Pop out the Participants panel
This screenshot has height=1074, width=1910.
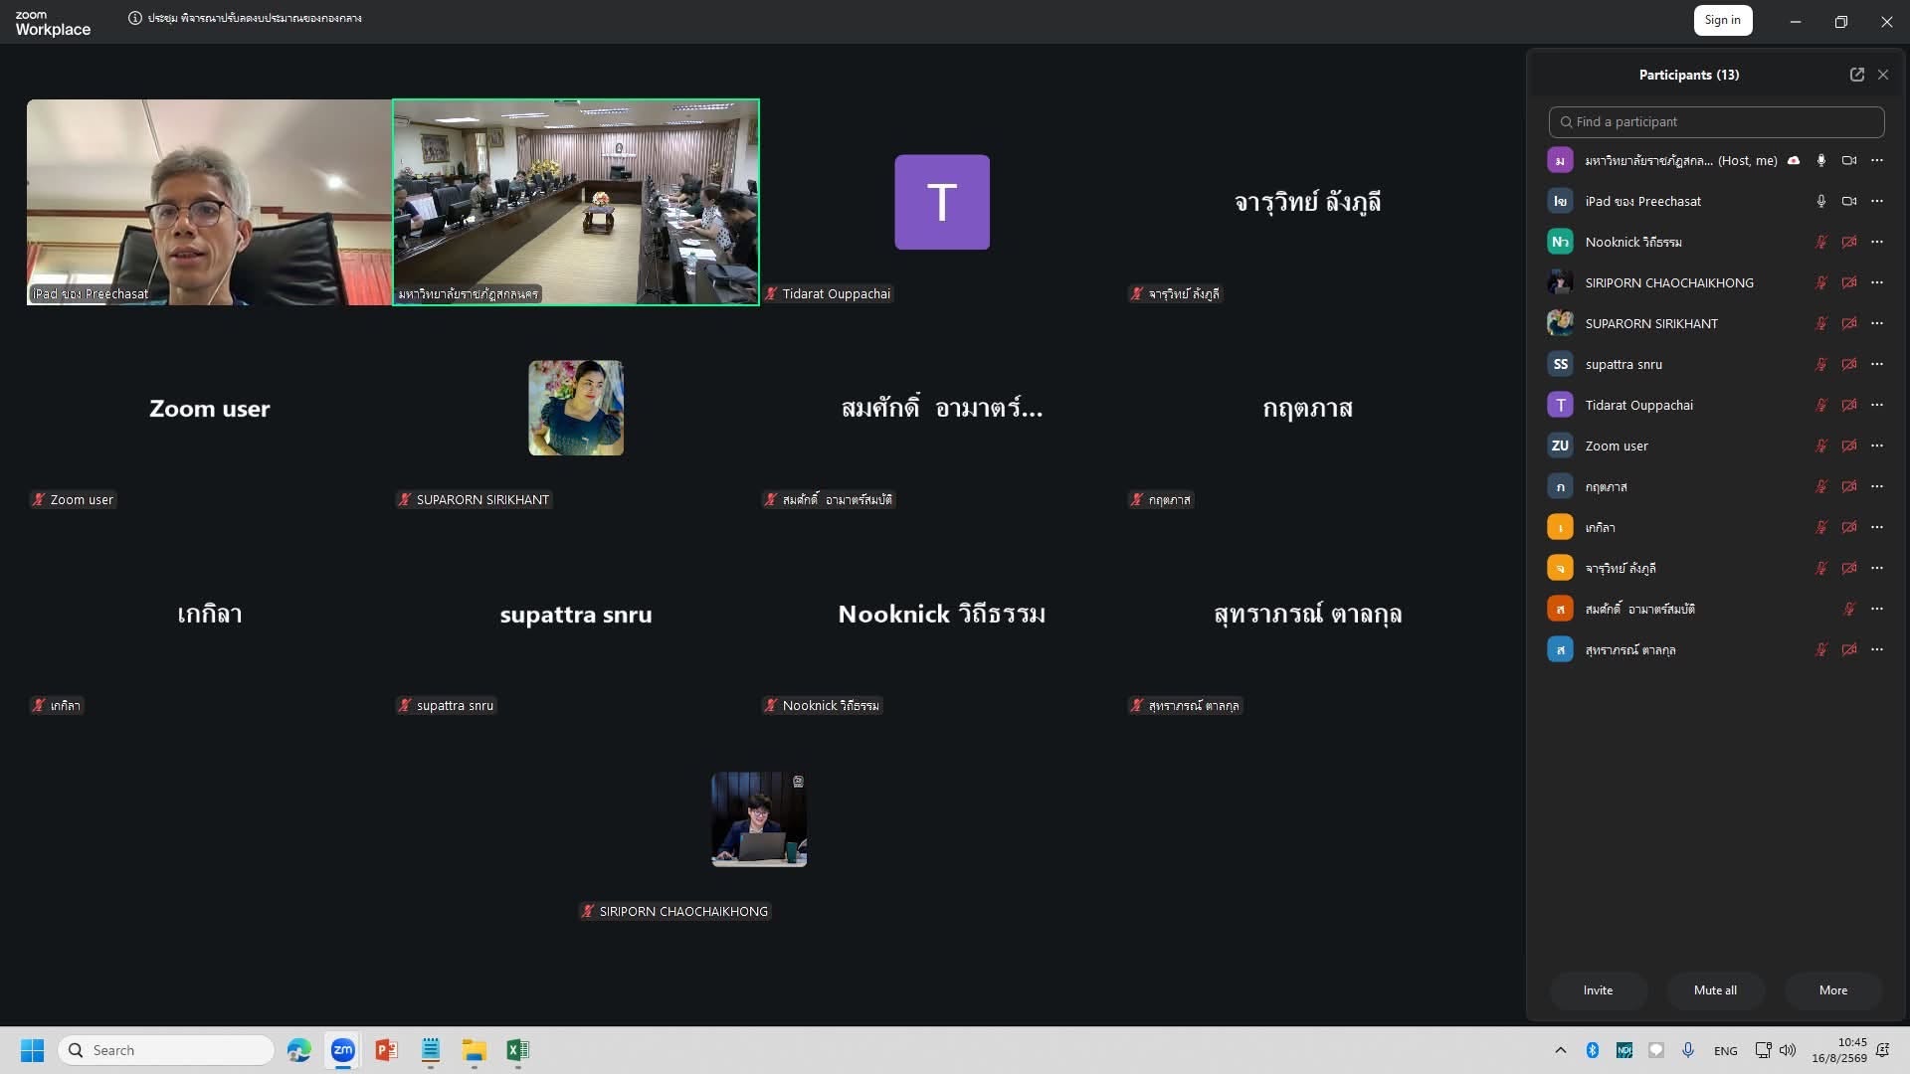pos(1856,75)
